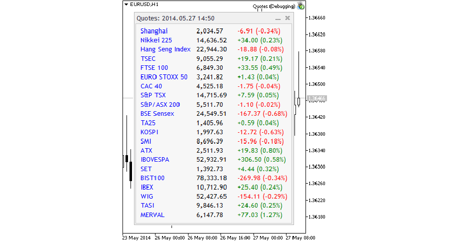Open the Nikkei 225 index link
This screenshot has height=242, width=460.
point(156,40)
